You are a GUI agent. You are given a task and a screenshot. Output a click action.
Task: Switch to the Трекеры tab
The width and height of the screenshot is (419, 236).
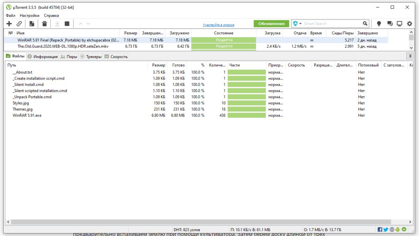coord(91,56)
